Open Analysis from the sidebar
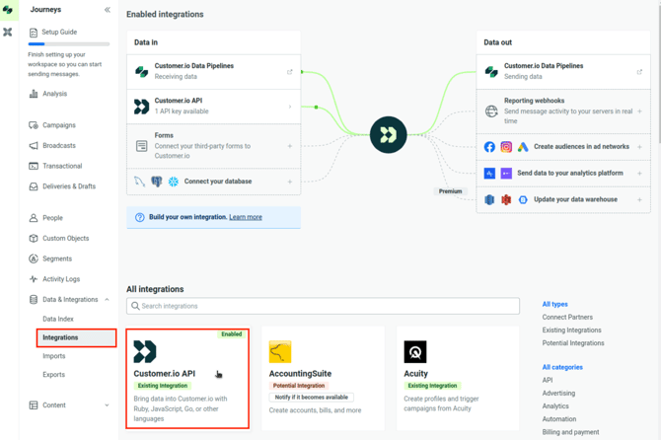 (54, 94)
